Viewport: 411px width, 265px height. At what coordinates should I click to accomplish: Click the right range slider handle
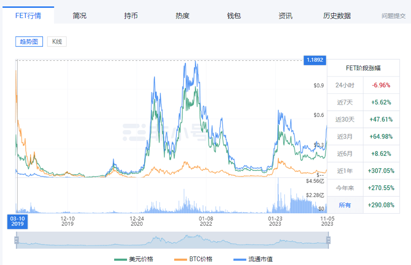328,240
